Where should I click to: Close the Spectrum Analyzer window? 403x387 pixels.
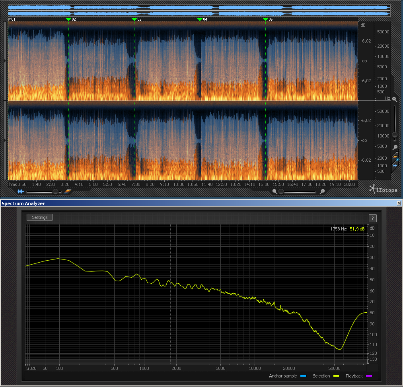coord(399,203)
